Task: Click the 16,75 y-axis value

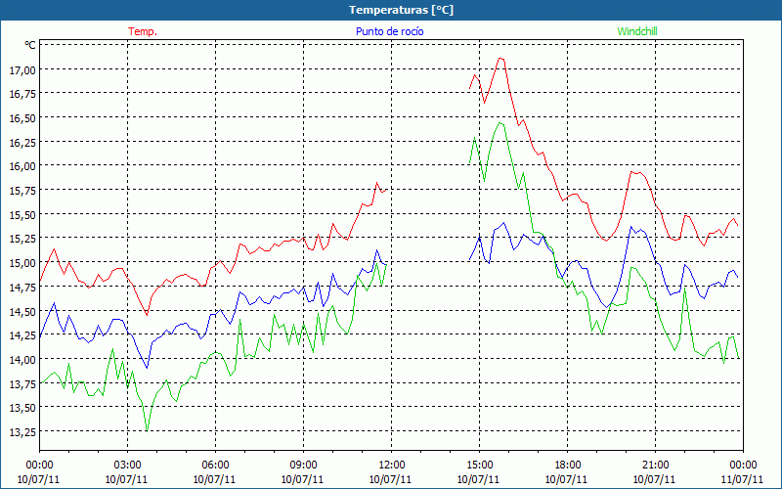Action: tap(22, 94)
